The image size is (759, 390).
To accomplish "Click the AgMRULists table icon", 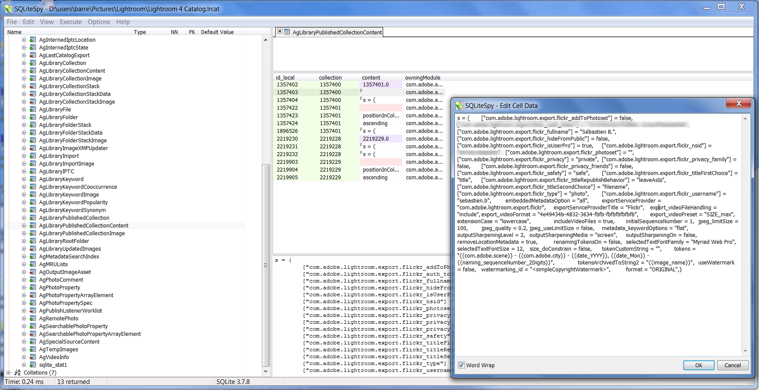I will coord(33,264).
